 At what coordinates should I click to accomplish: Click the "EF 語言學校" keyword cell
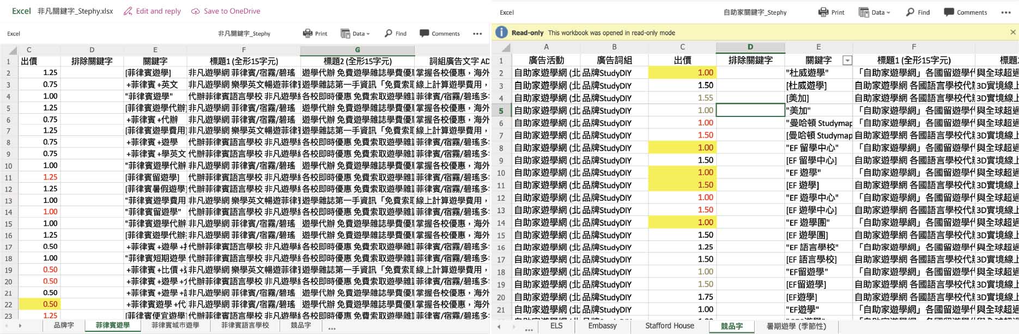click(x=818, y=247)
